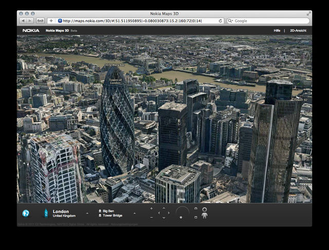Screen dimensions: 329x250
Task: Click the browser back button
Action: 23,21
